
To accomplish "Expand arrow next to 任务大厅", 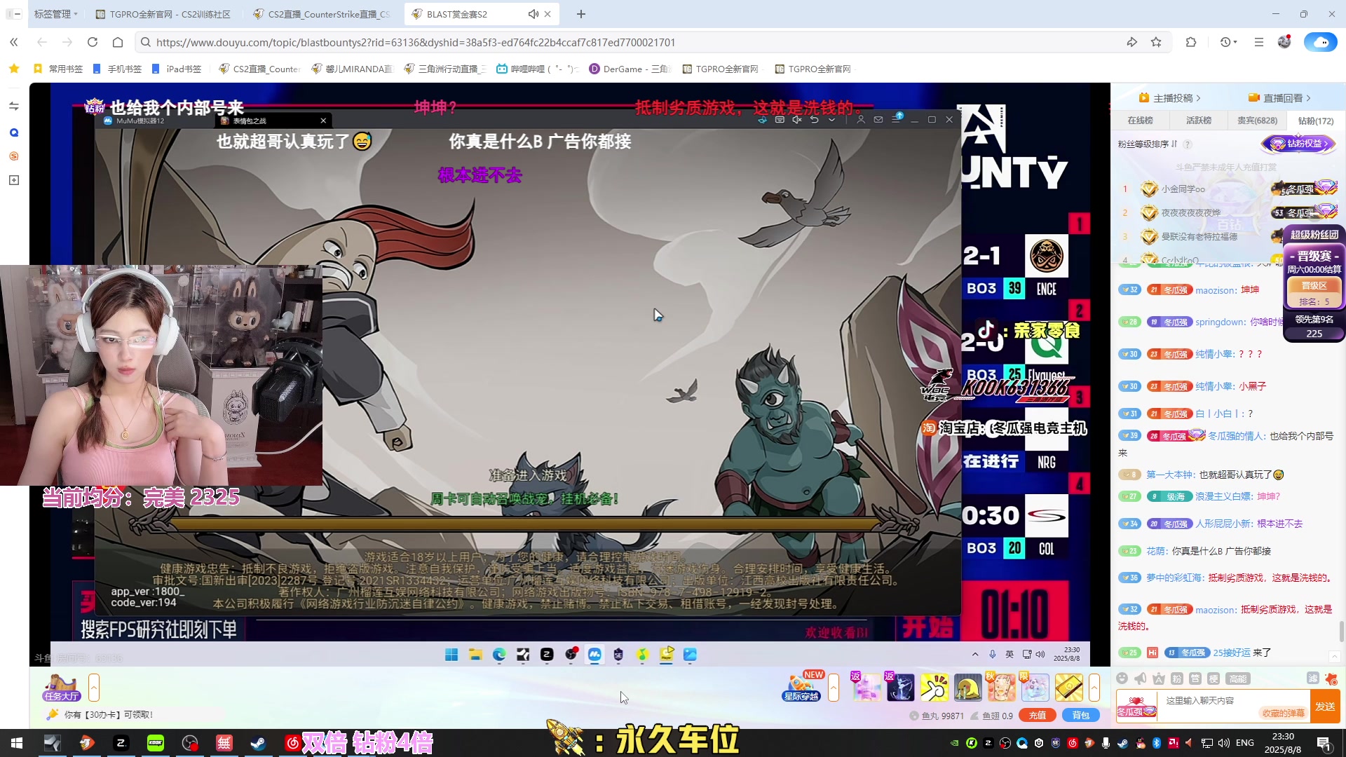I will coord(94,687).
